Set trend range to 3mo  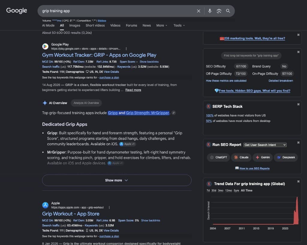221,190
